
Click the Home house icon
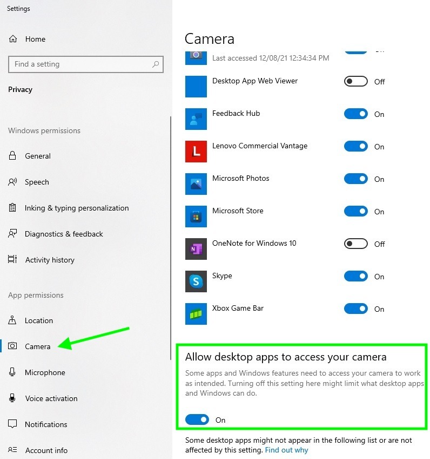click(13, 38)
